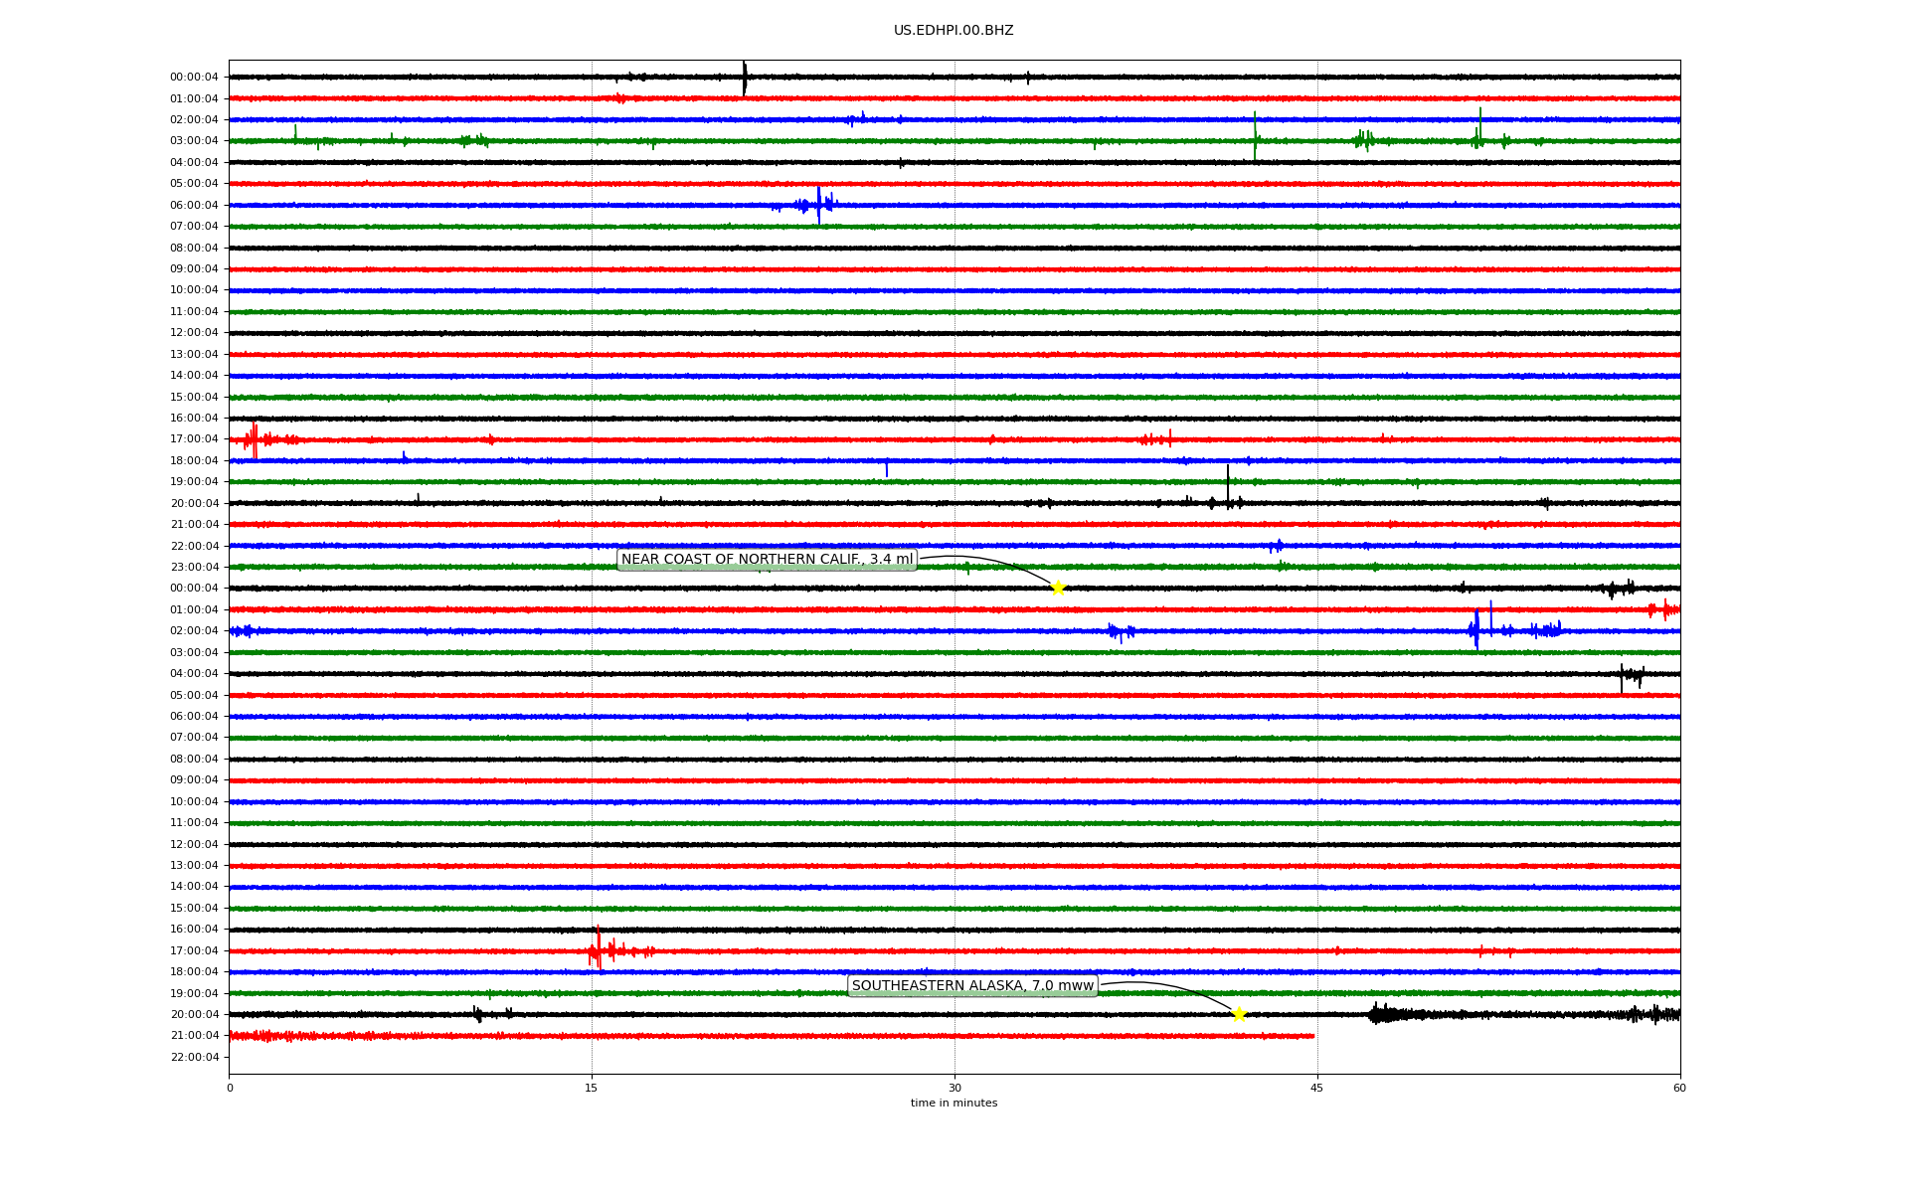Click the red burst at start of upper 17:00:04 trace
The image size is (1909, 1193).
coord(255,438)
